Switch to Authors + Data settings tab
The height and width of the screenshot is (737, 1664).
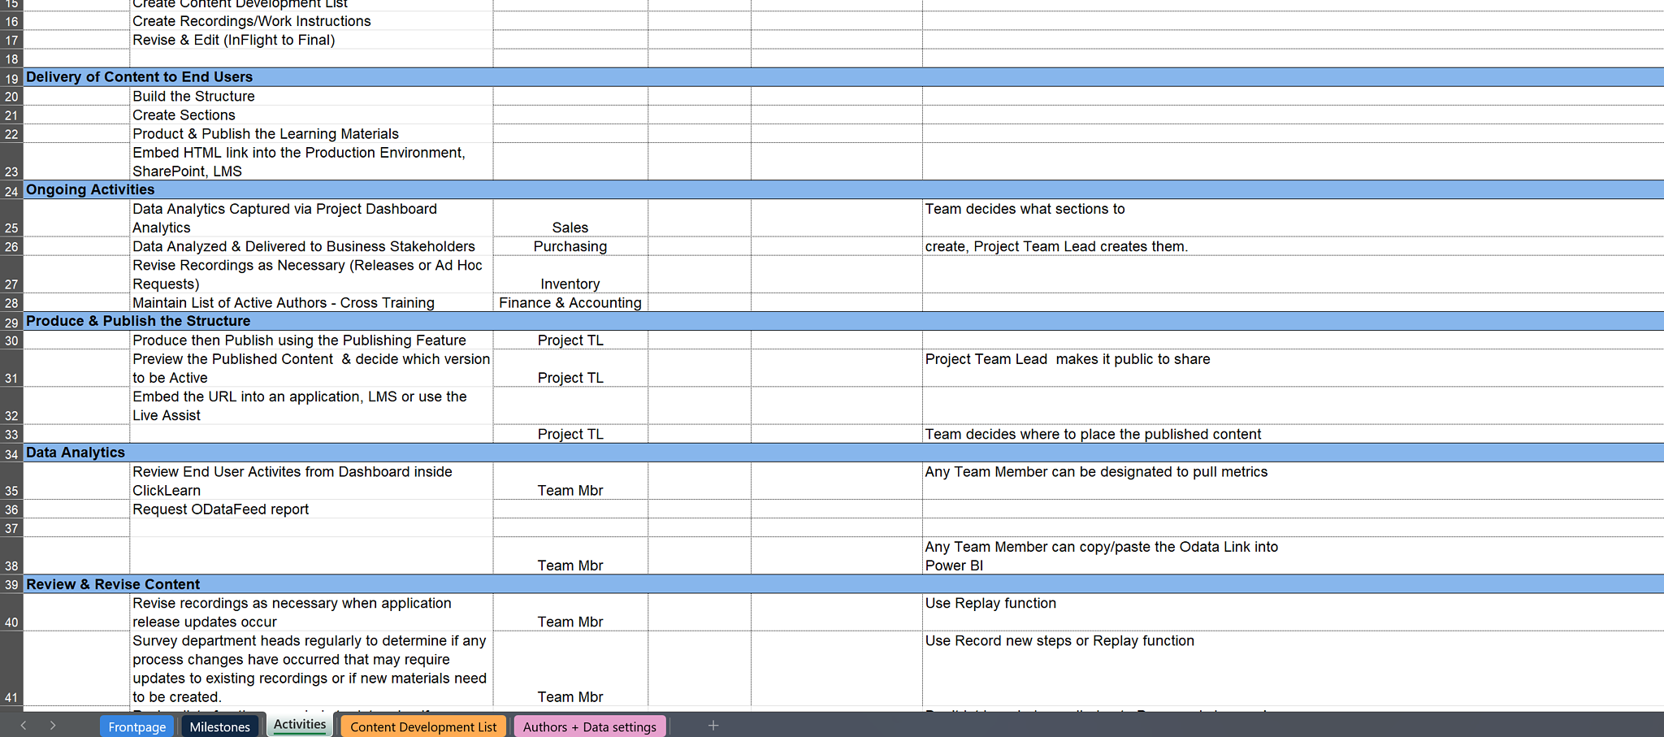click(589, 727)
